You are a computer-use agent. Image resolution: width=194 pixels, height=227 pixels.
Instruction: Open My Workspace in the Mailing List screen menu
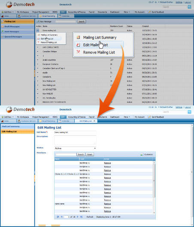(23, 12)
